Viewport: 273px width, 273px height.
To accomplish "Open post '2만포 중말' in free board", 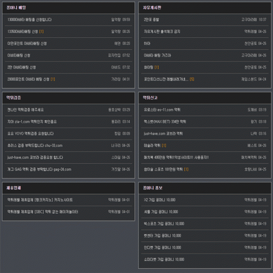I will point(152,20).
